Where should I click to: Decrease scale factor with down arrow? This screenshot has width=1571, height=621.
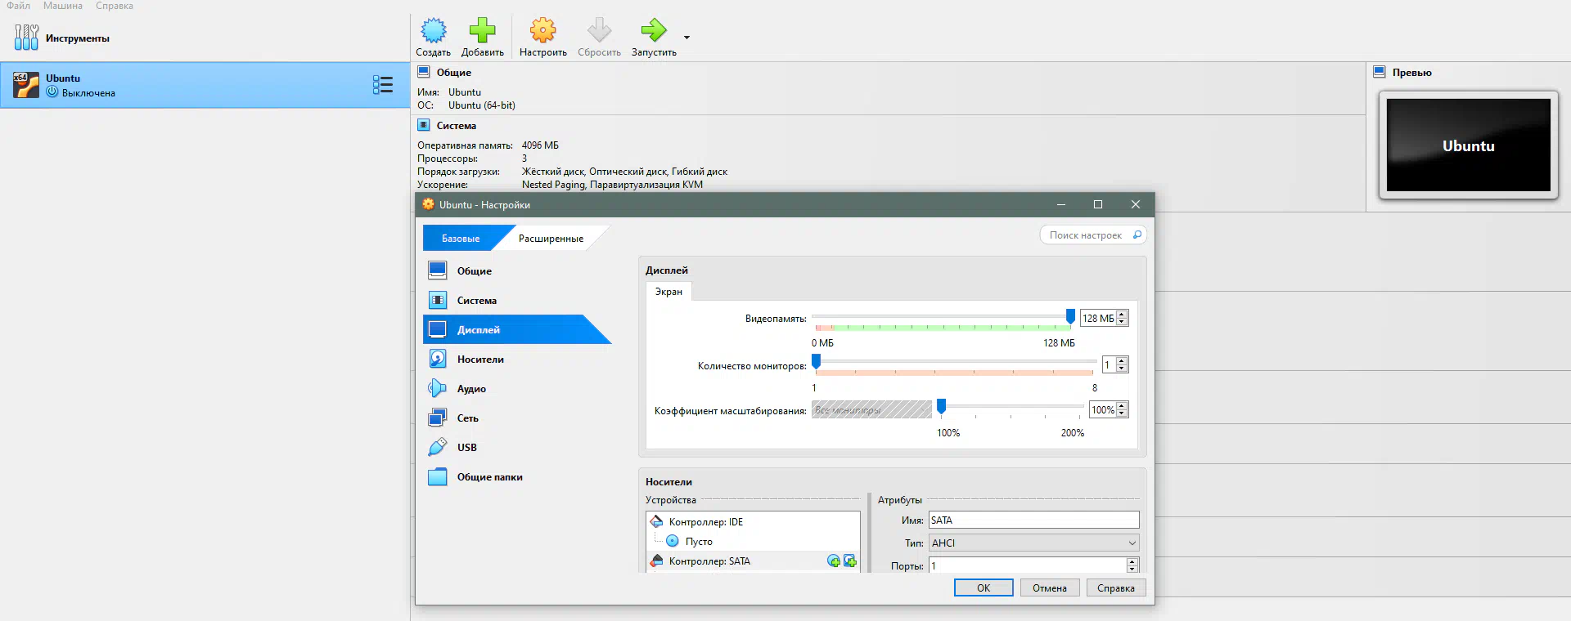pos(1122,413)
